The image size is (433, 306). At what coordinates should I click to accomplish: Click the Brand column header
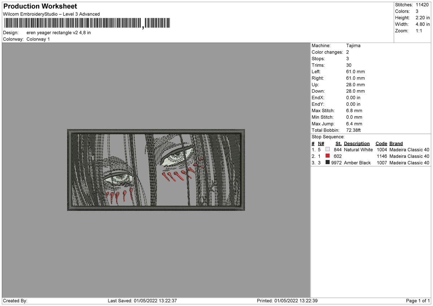click(x=396, y=143)
